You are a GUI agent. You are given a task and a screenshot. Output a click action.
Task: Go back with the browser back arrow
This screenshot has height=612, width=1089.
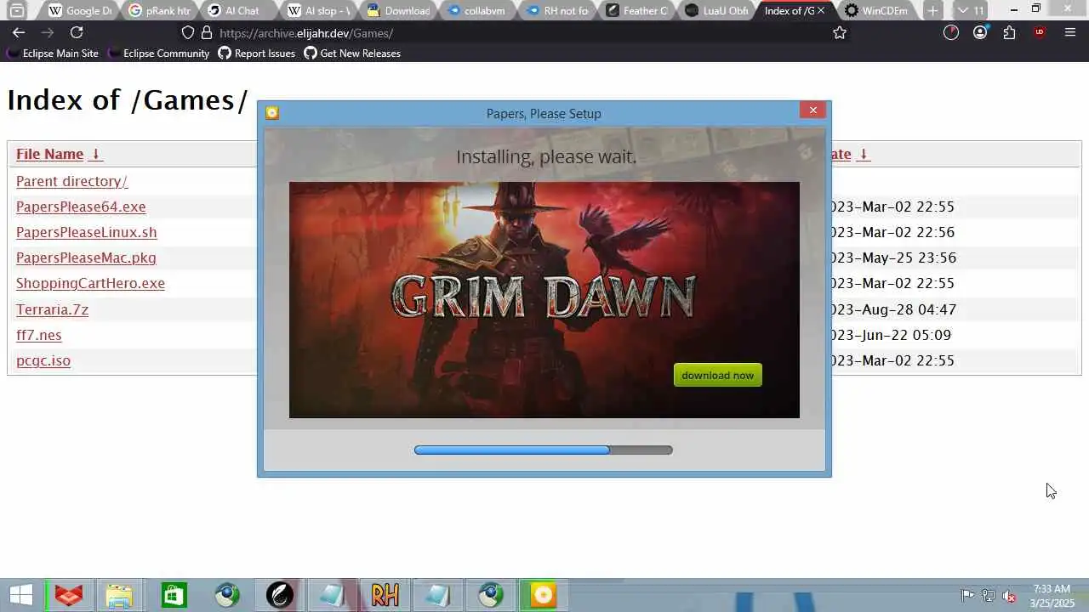19,32
